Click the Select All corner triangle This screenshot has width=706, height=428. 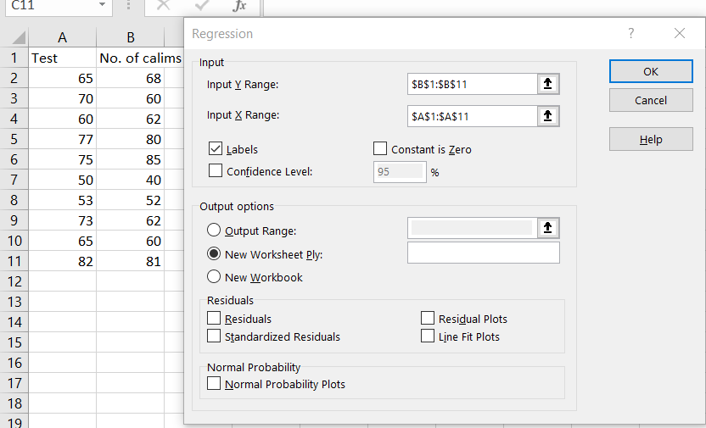20,38
